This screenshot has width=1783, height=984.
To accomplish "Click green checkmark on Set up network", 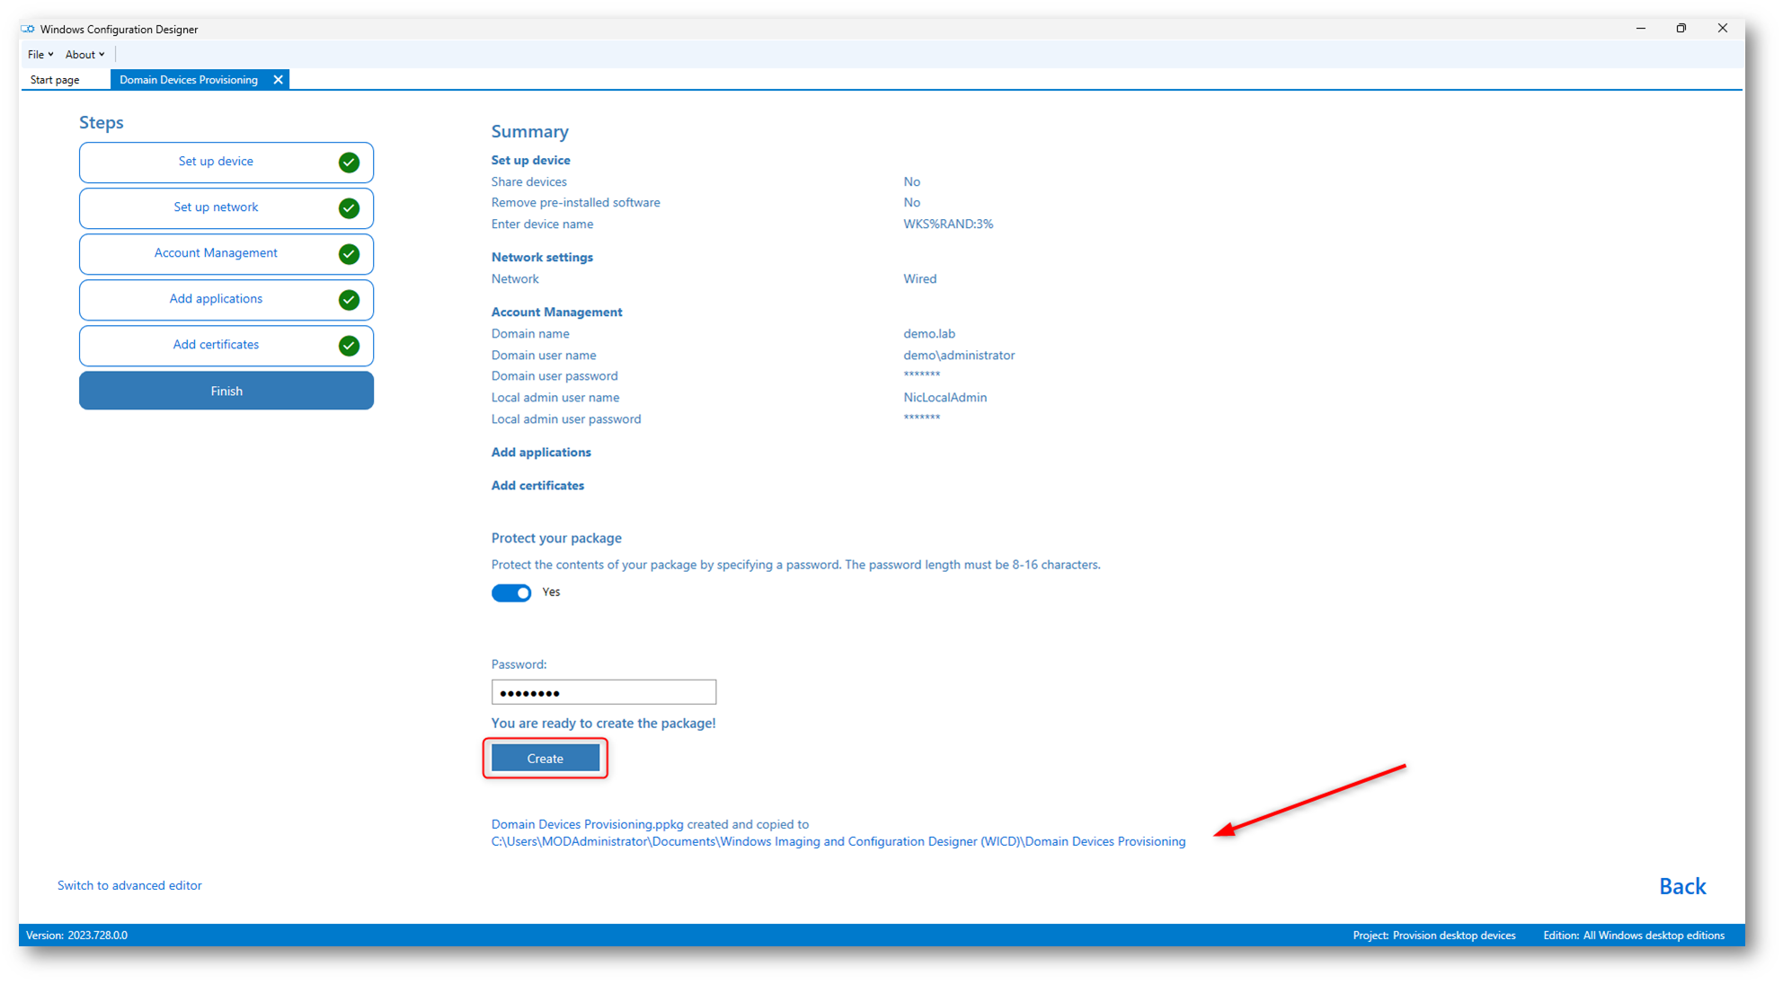I will click(x=350, y=208).
